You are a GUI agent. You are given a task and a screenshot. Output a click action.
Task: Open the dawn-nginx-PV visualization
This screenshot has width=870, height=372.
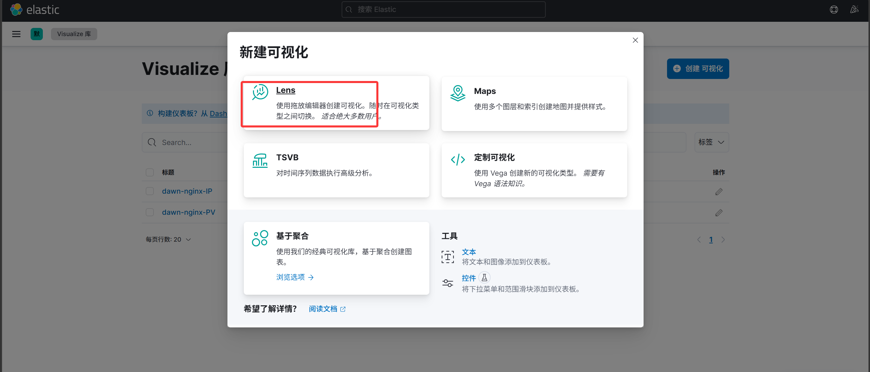(x=189, y=212)
